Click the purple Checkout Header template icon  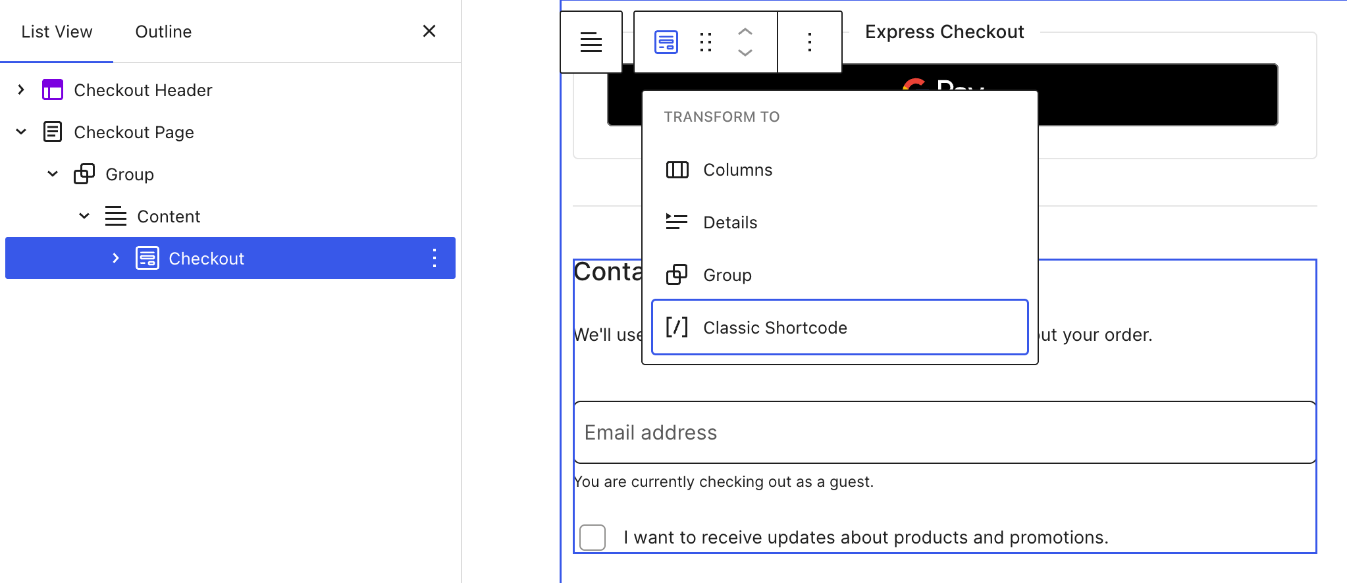point(53,89)
